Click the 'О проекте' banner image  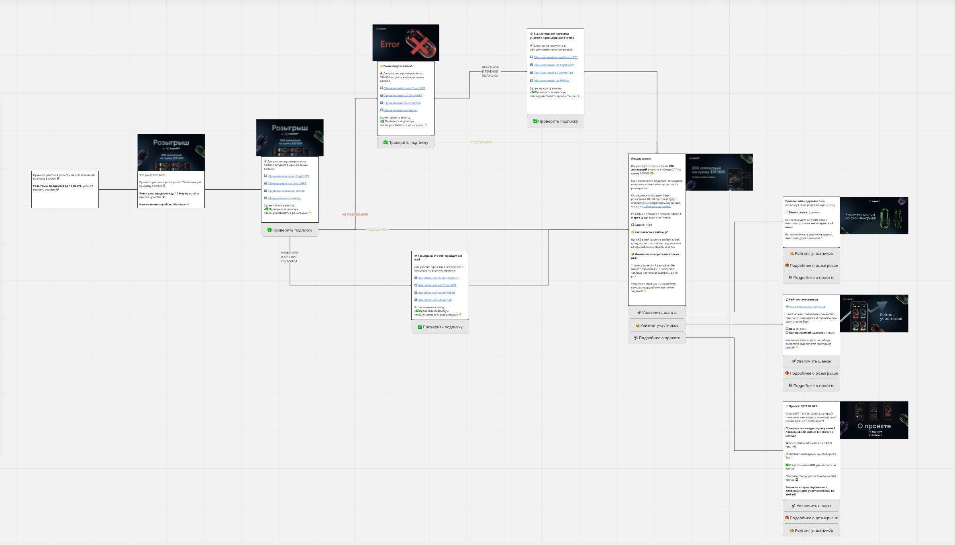(x=874, y=420)
